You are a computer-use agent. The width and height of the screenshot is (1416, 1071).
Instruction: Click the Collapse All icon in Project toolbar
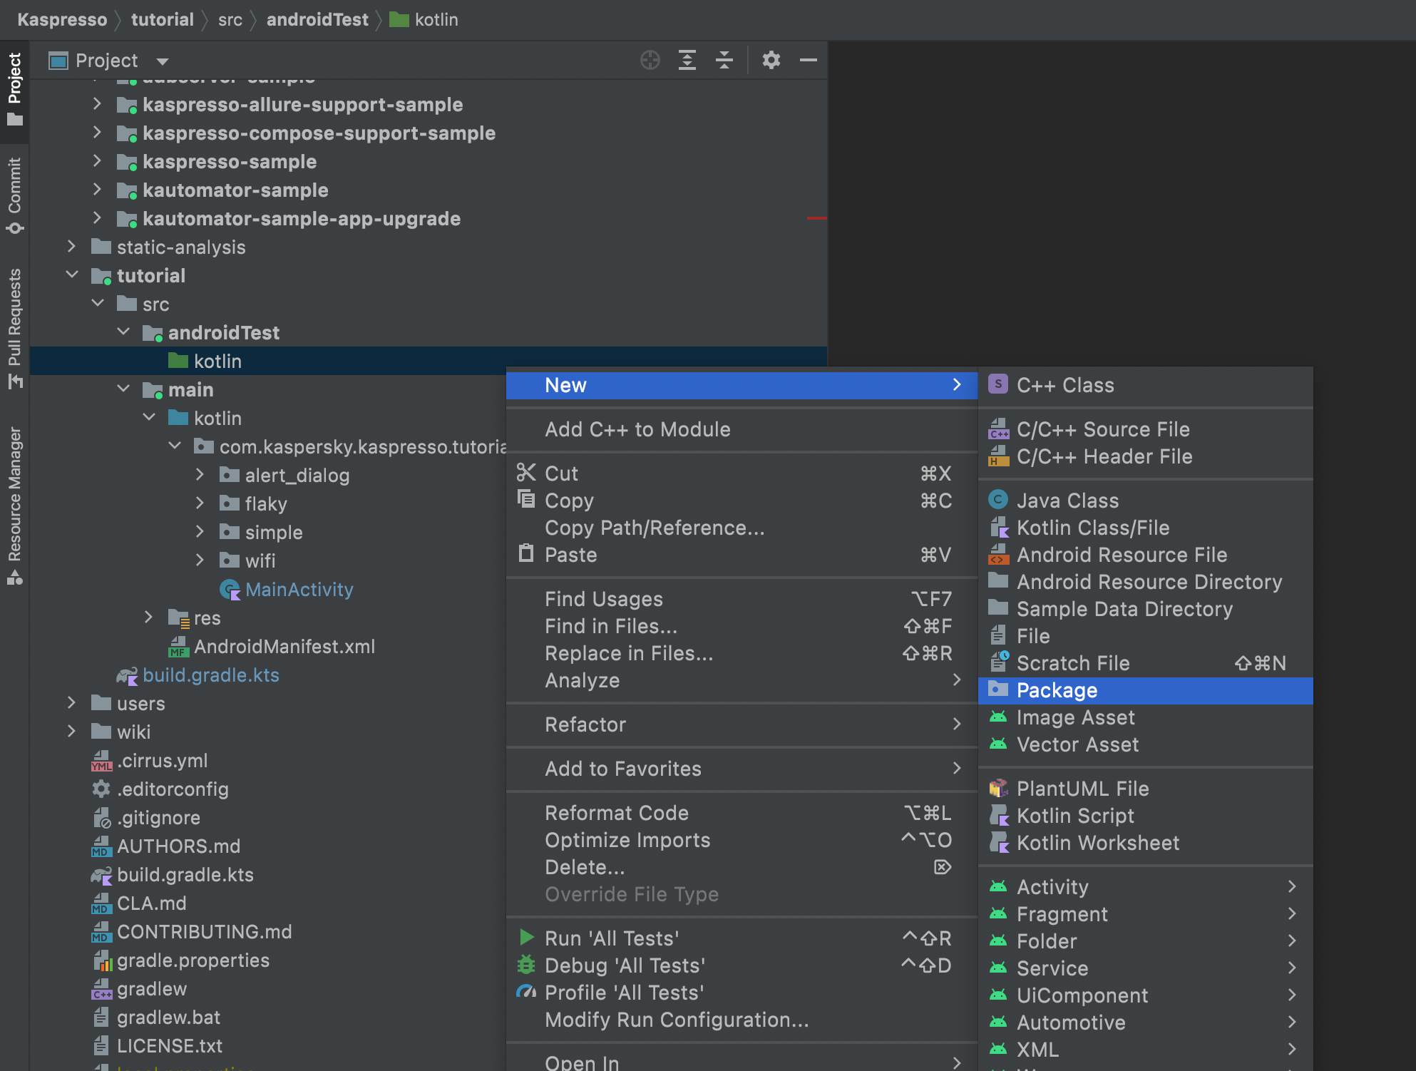pos(724,60)
